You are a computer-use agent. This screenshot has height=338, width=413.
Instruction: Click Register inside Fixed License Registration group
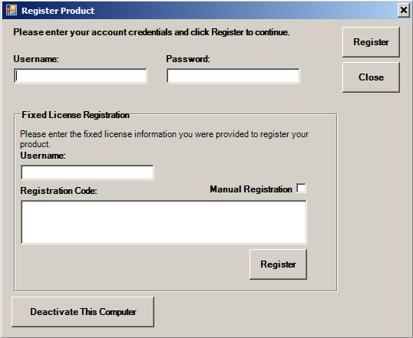(x=278, y=264)
